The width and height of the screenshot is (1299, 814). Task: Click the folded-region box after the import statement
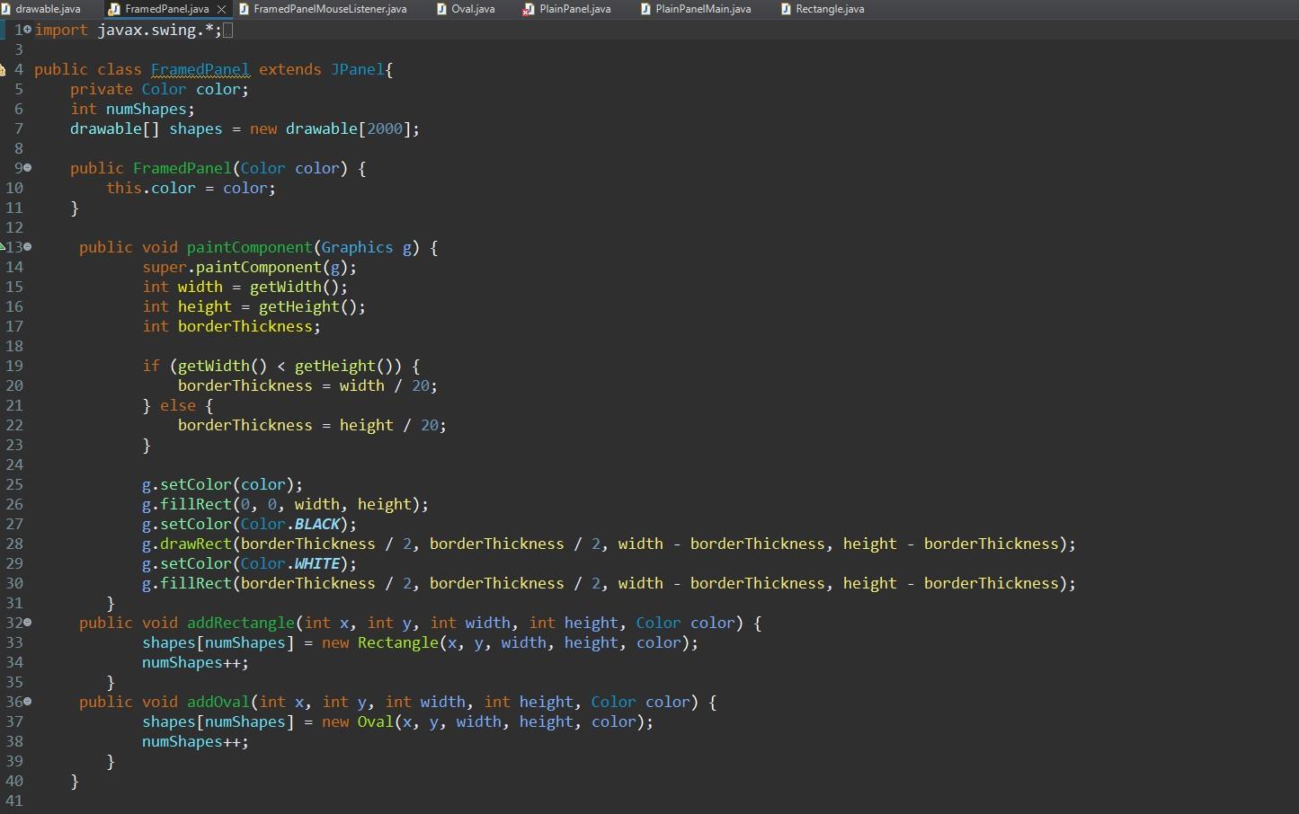click(x=227, y=31)
